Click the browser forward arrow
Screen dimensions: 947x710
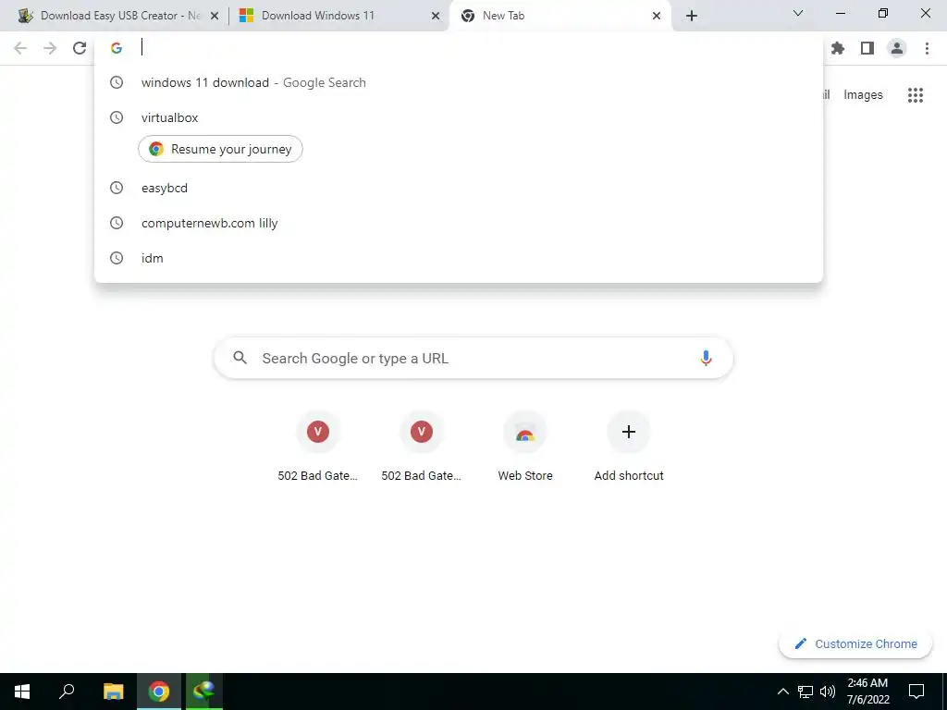click(x=50, y=48)
